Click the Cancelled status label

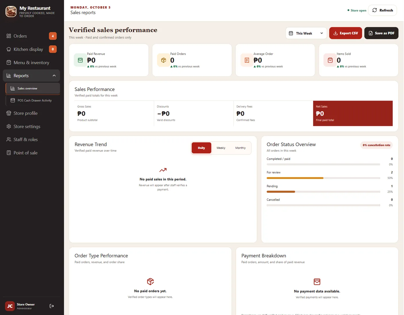(x=273, y=200)
